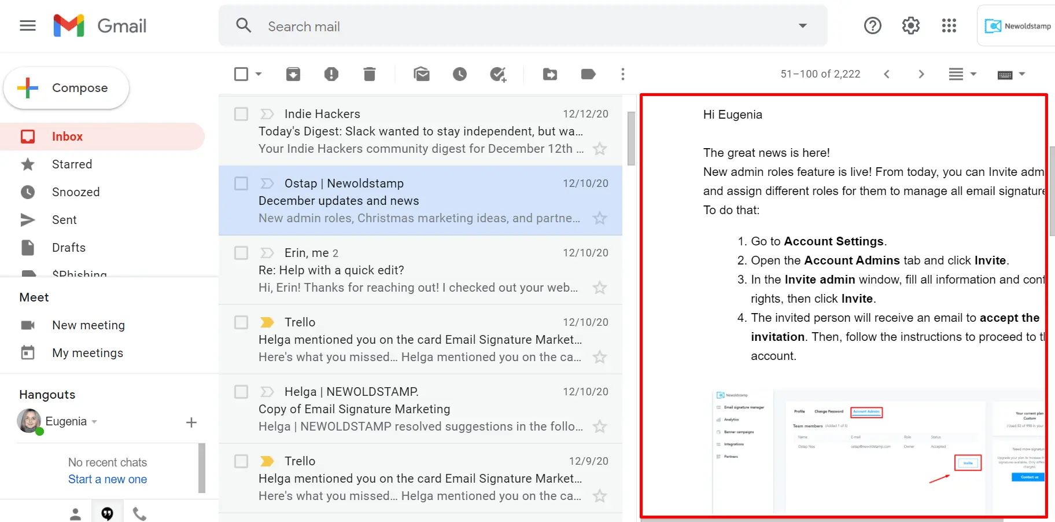This screenshot has width=1055, height=522.
Task: Go to newer page arrow
Action: (x=887, y=74)
